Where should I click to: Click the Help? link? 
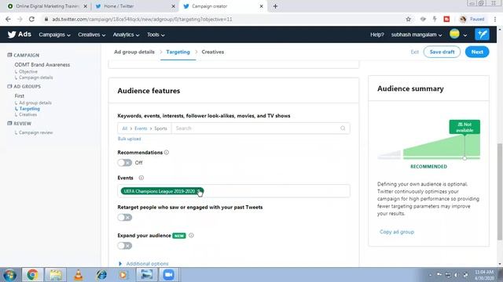pyautogui.click(x=377, y=34)
